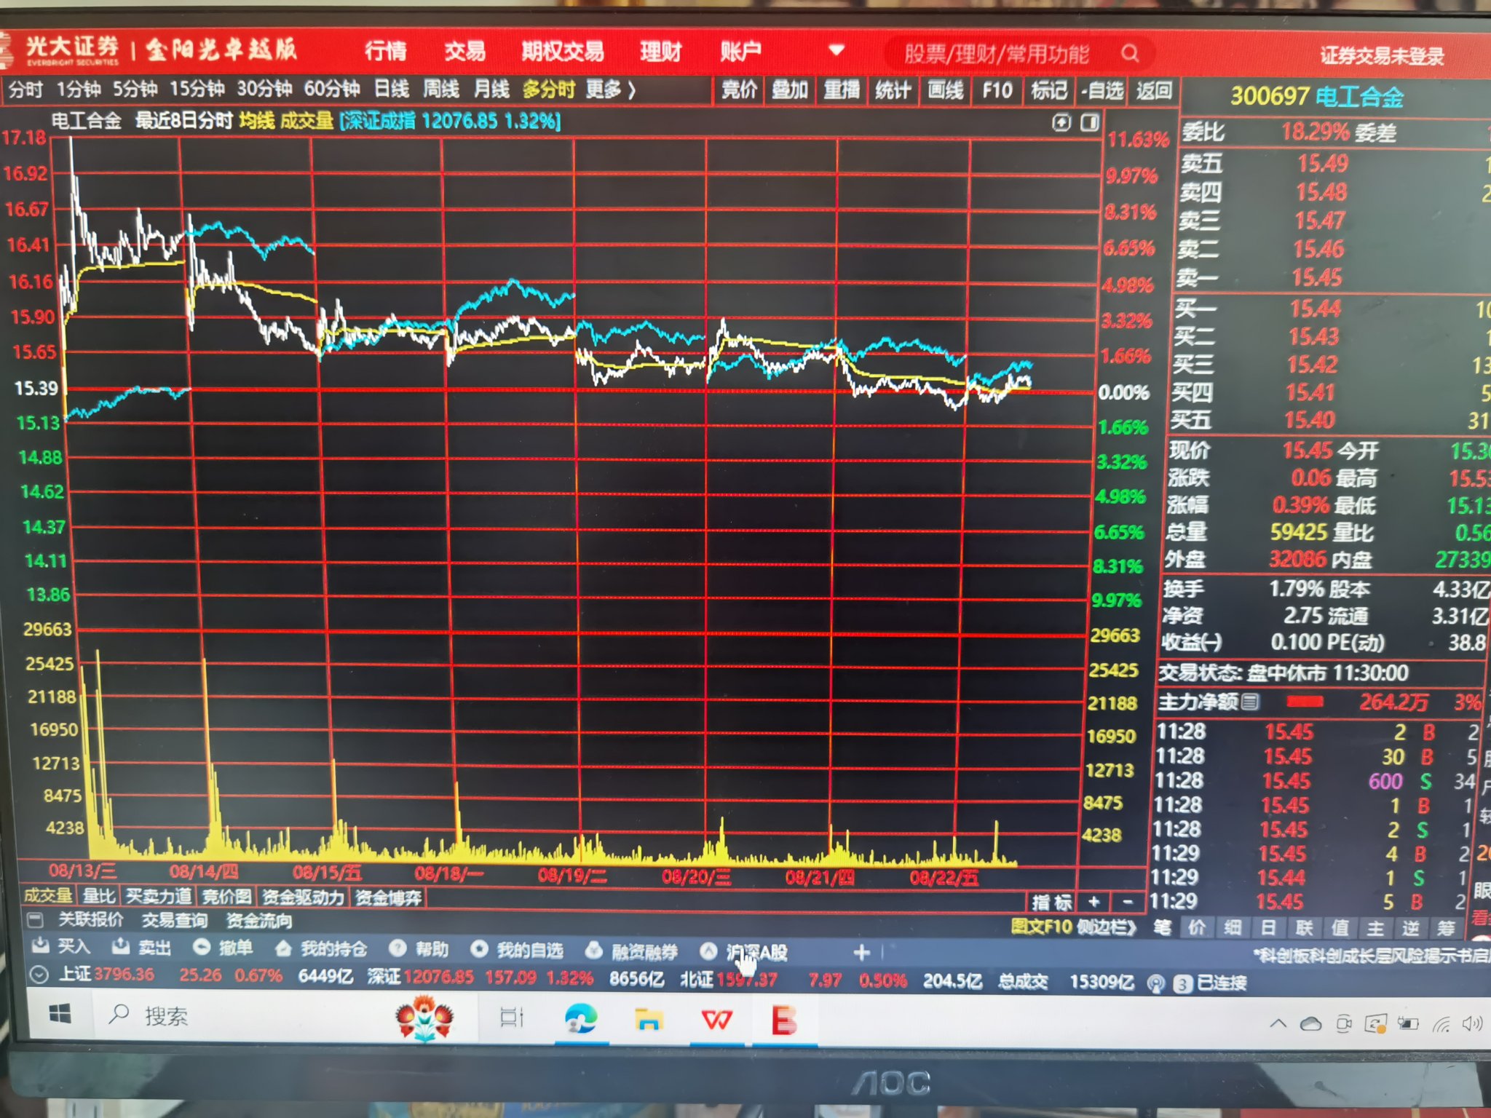Screen dimensions: 1491x1118
Task: Switch to 5分钟 chart period
Action: (x=135, y=90)
